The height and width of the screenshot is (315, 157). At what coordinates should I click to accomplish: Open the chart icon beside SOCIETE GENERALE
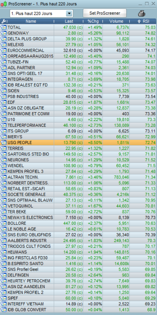(4, 194)
